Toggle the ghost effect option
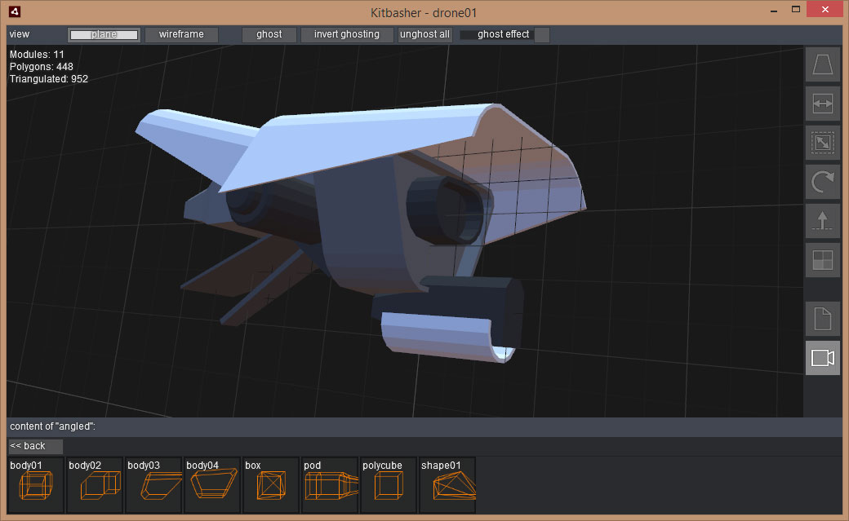Viewport: 849px width, 521px height. pos(503,34)
